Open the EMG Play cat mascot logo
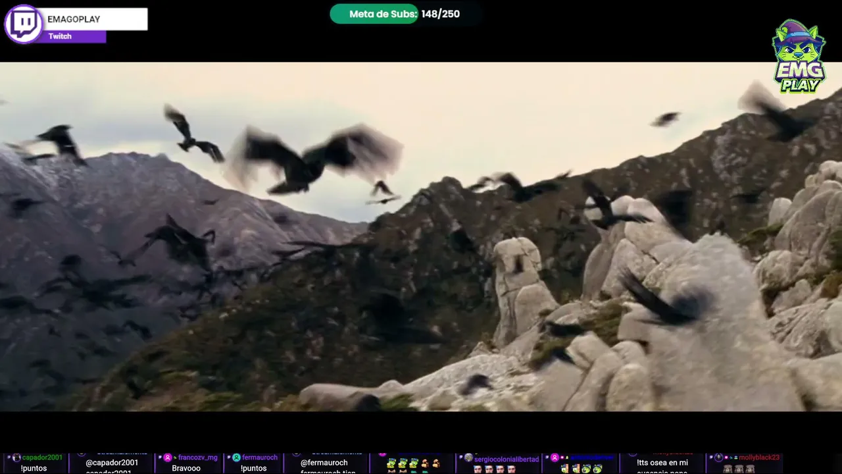Viewport: 842px width, 474px height. (x=799, y=56)
